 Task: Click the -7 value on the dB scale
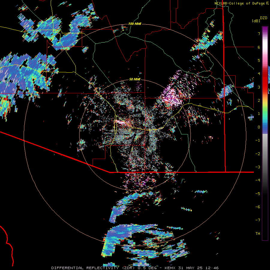(x=258, y=220)
